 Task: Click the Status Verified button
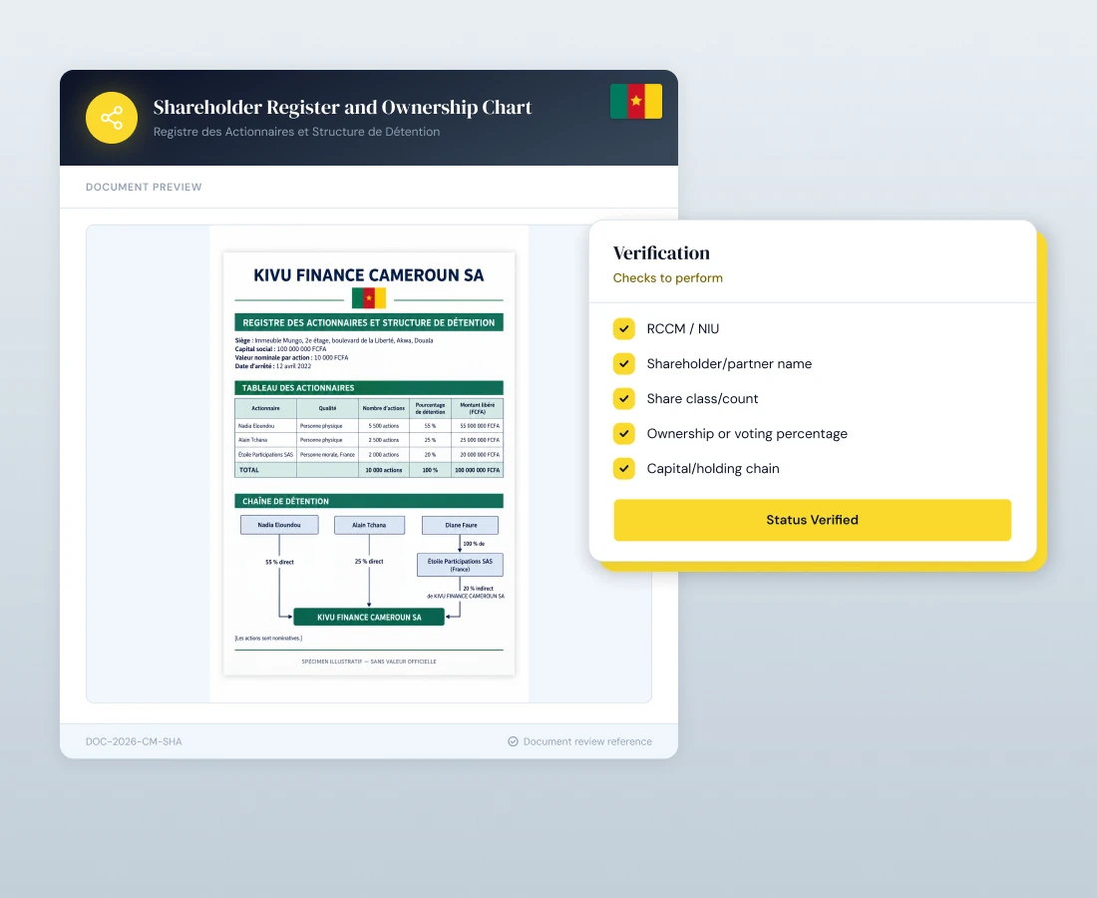pos(812,520)
